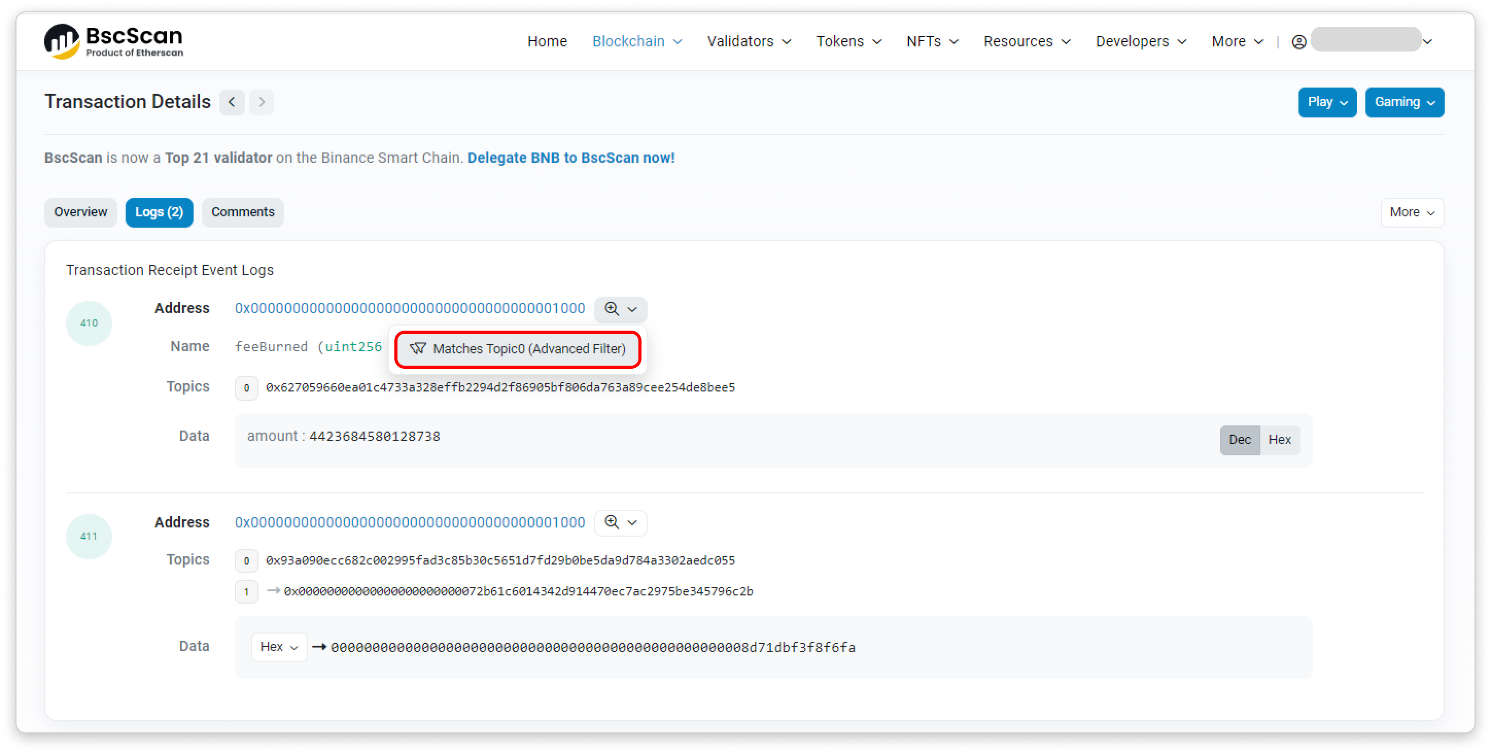Click the BscScan logo

tap(113, 41)
